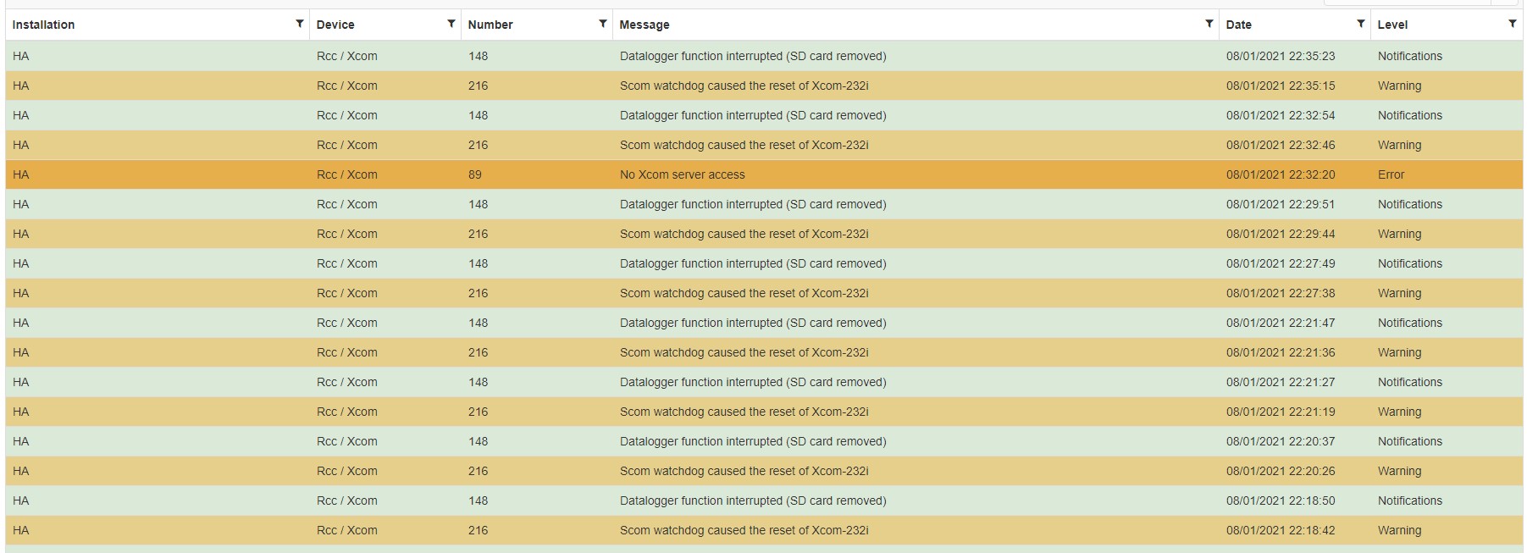
Task: Click the Warning level in the 22:20:26 row
Action: click(1399, 471)
